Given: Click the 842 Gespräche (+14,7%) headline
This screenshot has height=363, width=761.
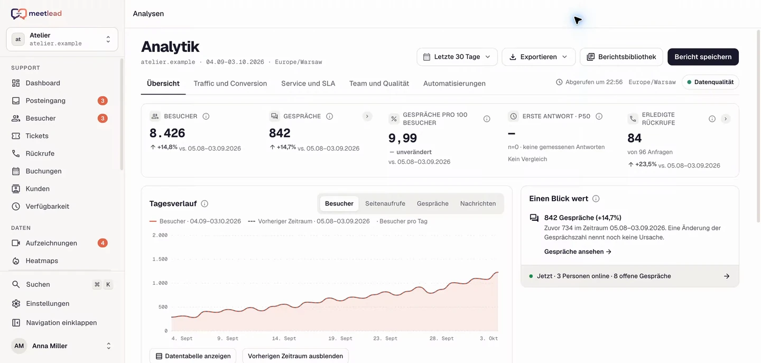Looking at the screenshot, I should point(583,218).
